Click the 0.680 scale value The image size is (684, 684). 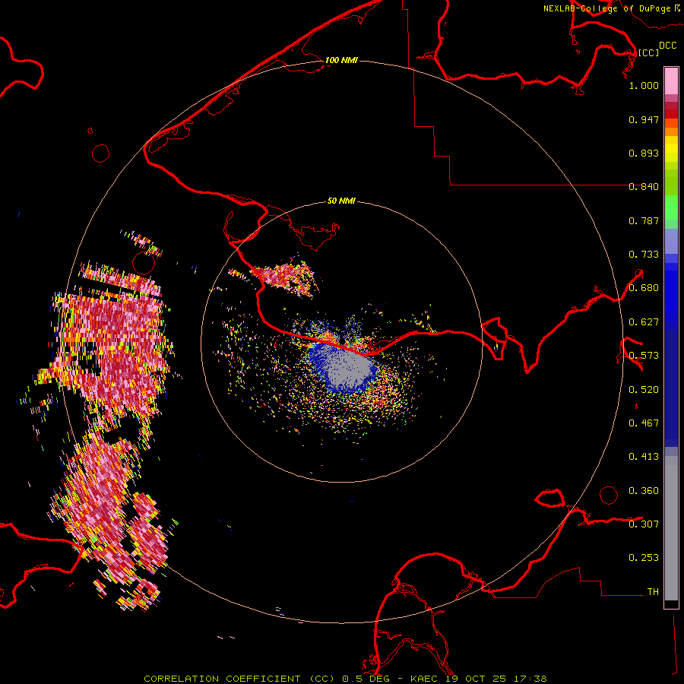click(x=644, y=288)
